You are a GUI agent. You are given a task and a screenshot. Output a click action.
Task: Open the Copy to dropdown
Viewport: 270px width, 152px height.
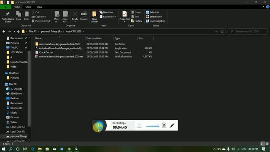point(65,17)
